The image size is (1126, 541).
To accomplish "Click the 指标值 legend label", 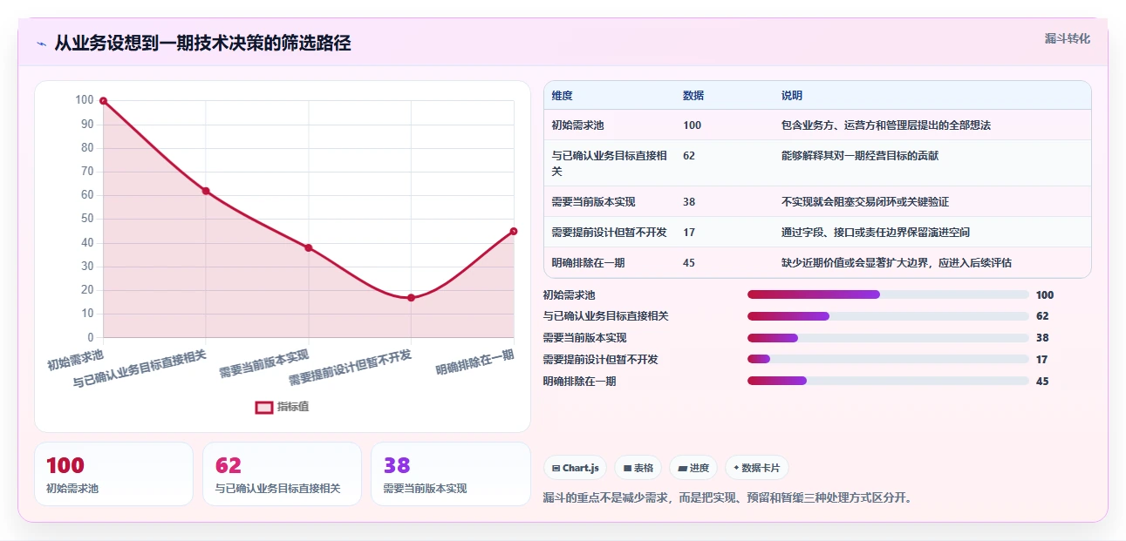I will [x=293, y=407].
